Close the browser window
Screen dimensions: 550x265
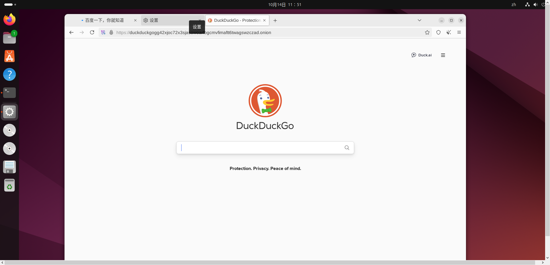(461, 20)
